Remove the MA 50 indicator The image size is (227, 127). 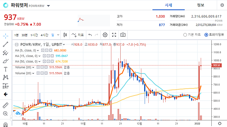coord(52,61)
